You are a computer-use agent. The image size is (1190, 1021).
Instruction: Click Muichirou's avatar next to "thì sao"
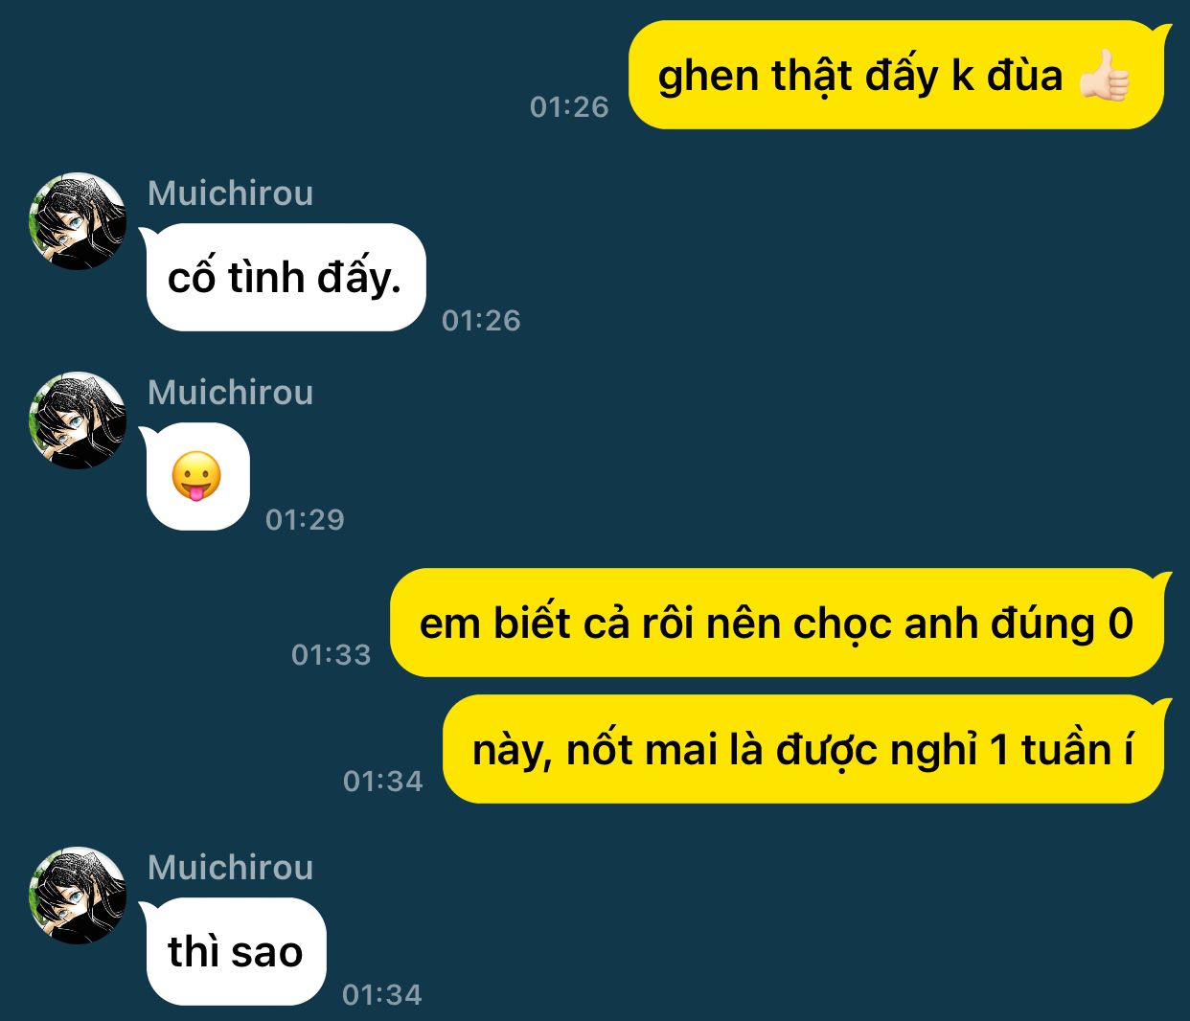click(x=78, y=896)
